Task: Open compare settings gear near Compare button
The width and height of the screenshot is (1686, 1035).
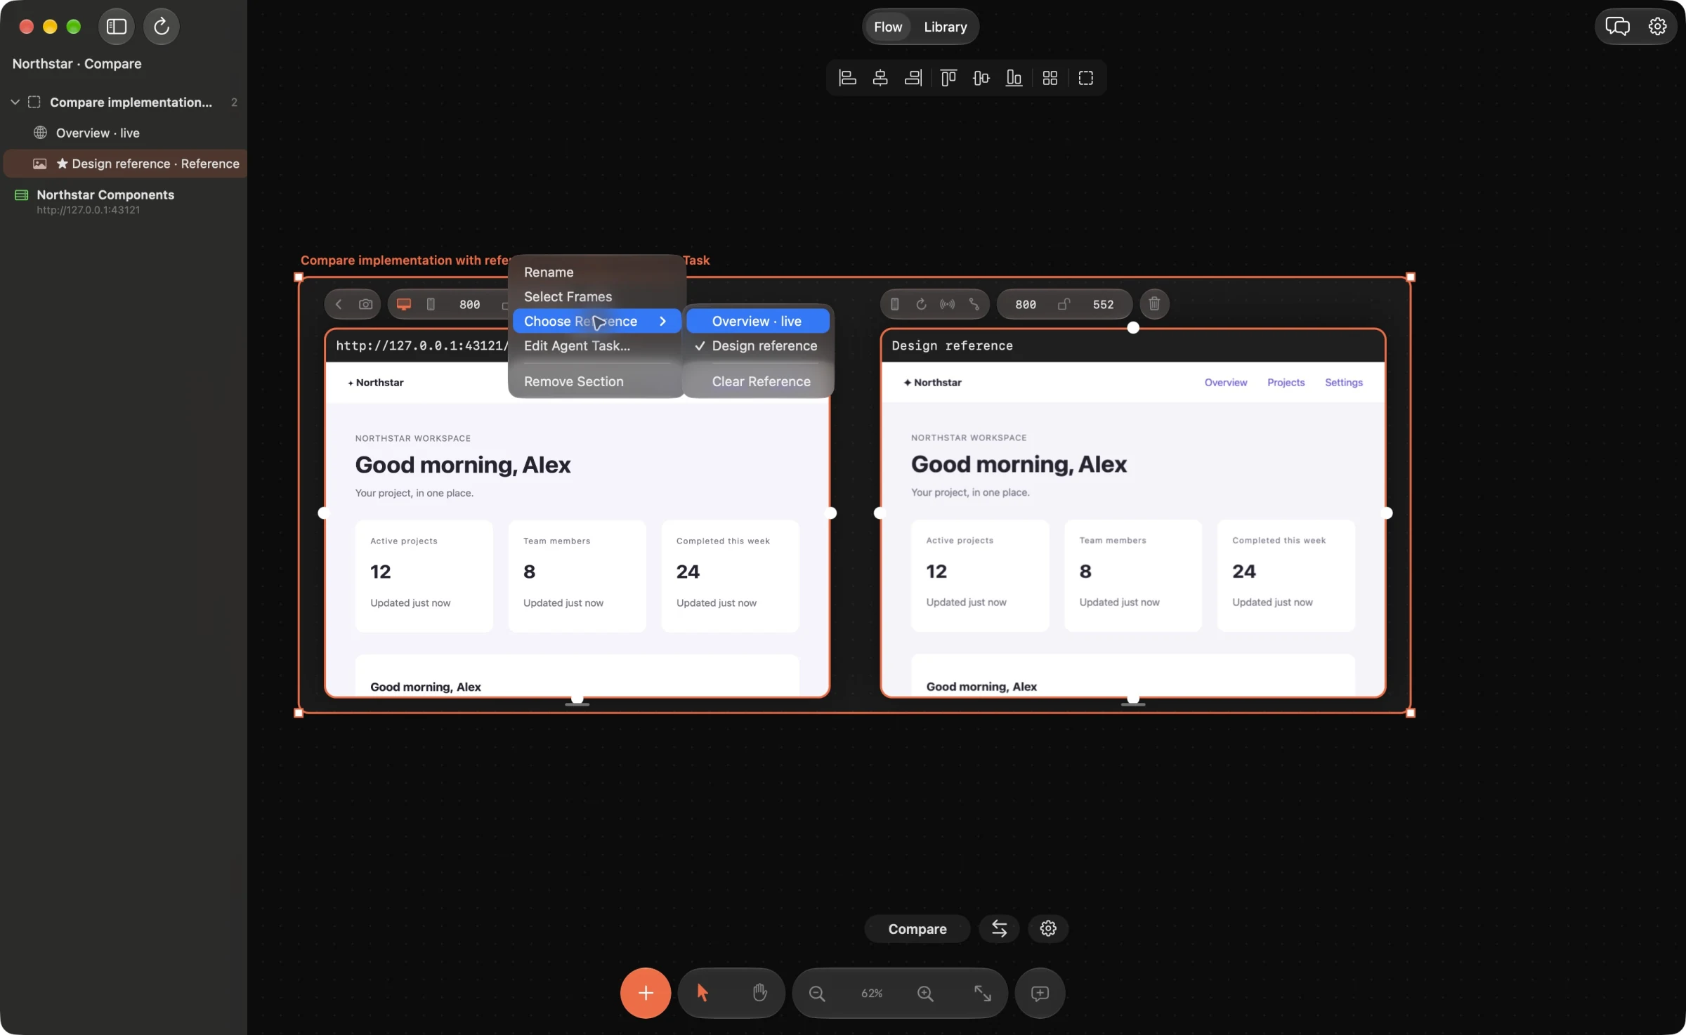Action: coord(1048,928)
